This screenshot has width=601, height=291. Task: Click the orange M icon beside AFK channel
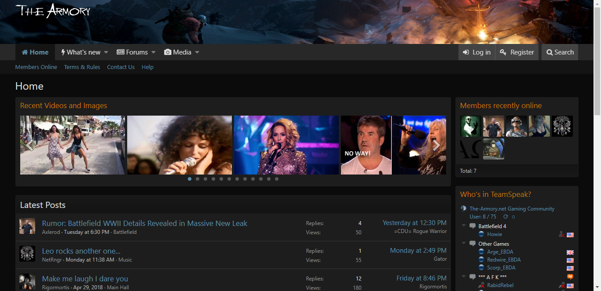coord(570,277)
